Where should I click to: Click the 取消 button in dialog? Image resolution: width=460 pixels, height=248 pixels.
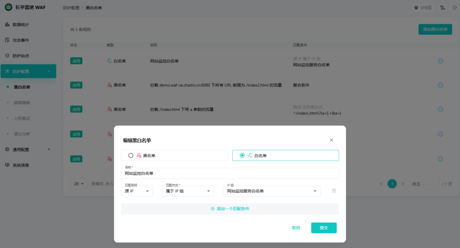[x=296, y=228]
